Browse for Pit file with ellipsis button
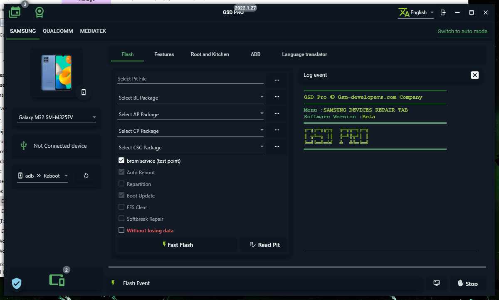The height and width of the screenshot is (300, 499). pos(277,80)
